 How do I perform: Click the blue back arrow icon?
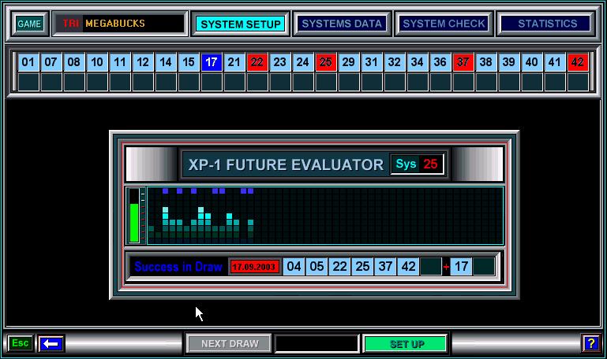[x=51, y=343]
